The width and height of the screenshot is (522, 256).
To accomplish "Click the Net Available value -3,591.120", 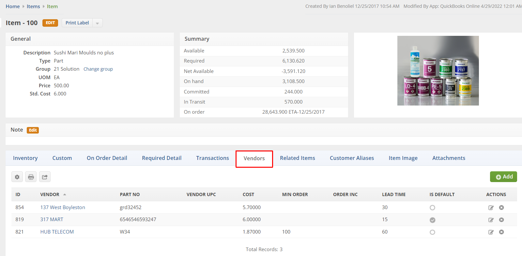I will pyautogui.click(x=293, y=71).
